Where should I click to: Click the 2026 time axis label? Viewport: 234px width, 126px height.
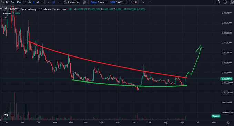54,123
